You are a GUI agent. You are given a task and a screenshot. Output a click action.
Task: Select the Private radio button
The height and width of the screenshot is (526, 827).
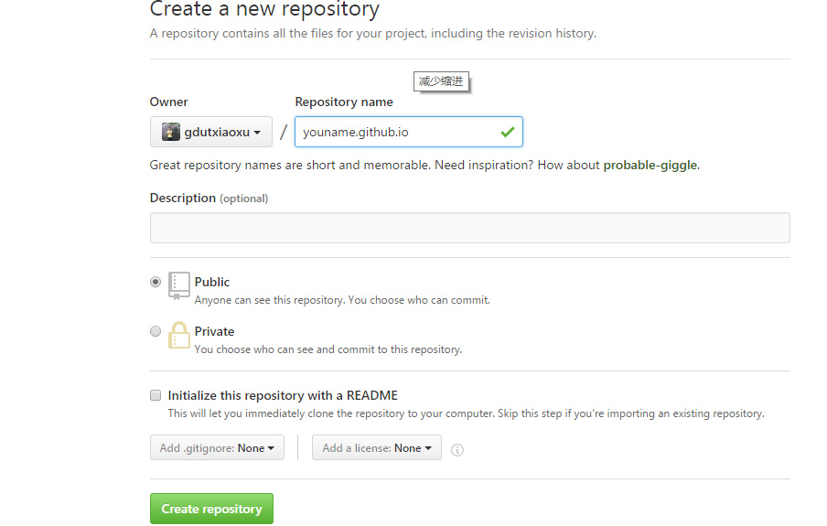(x=156, y=331)
